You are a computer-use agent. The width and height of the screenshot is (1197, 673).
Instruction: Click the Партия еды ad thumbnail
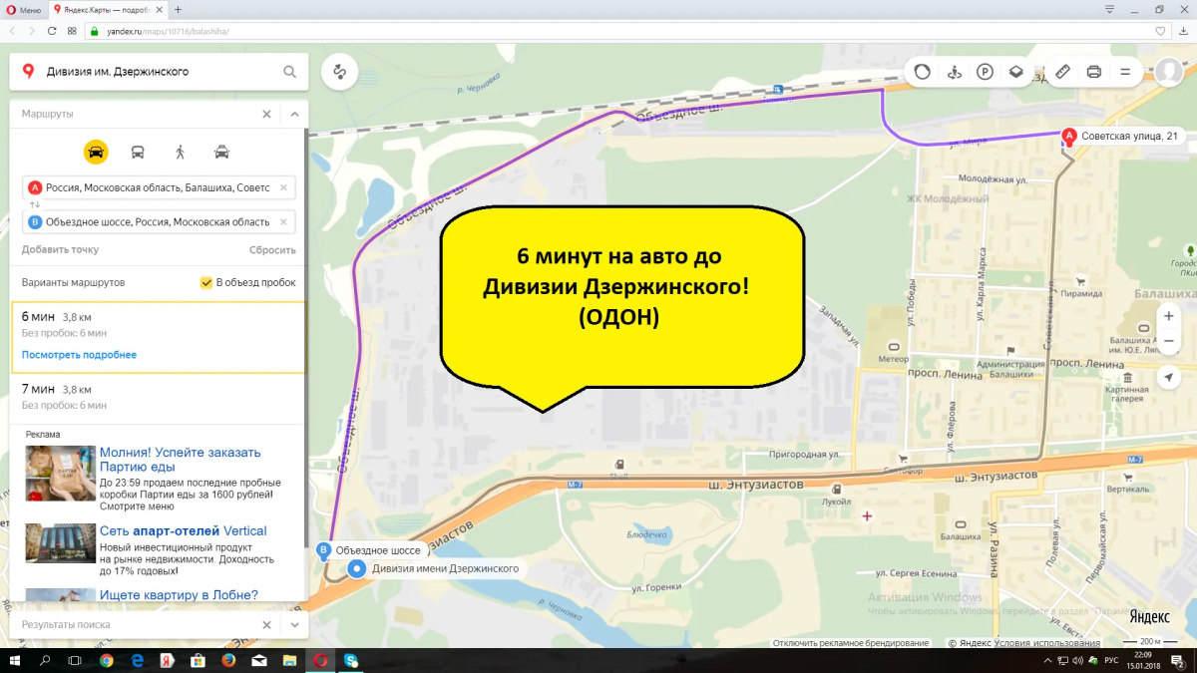point(61,473)
